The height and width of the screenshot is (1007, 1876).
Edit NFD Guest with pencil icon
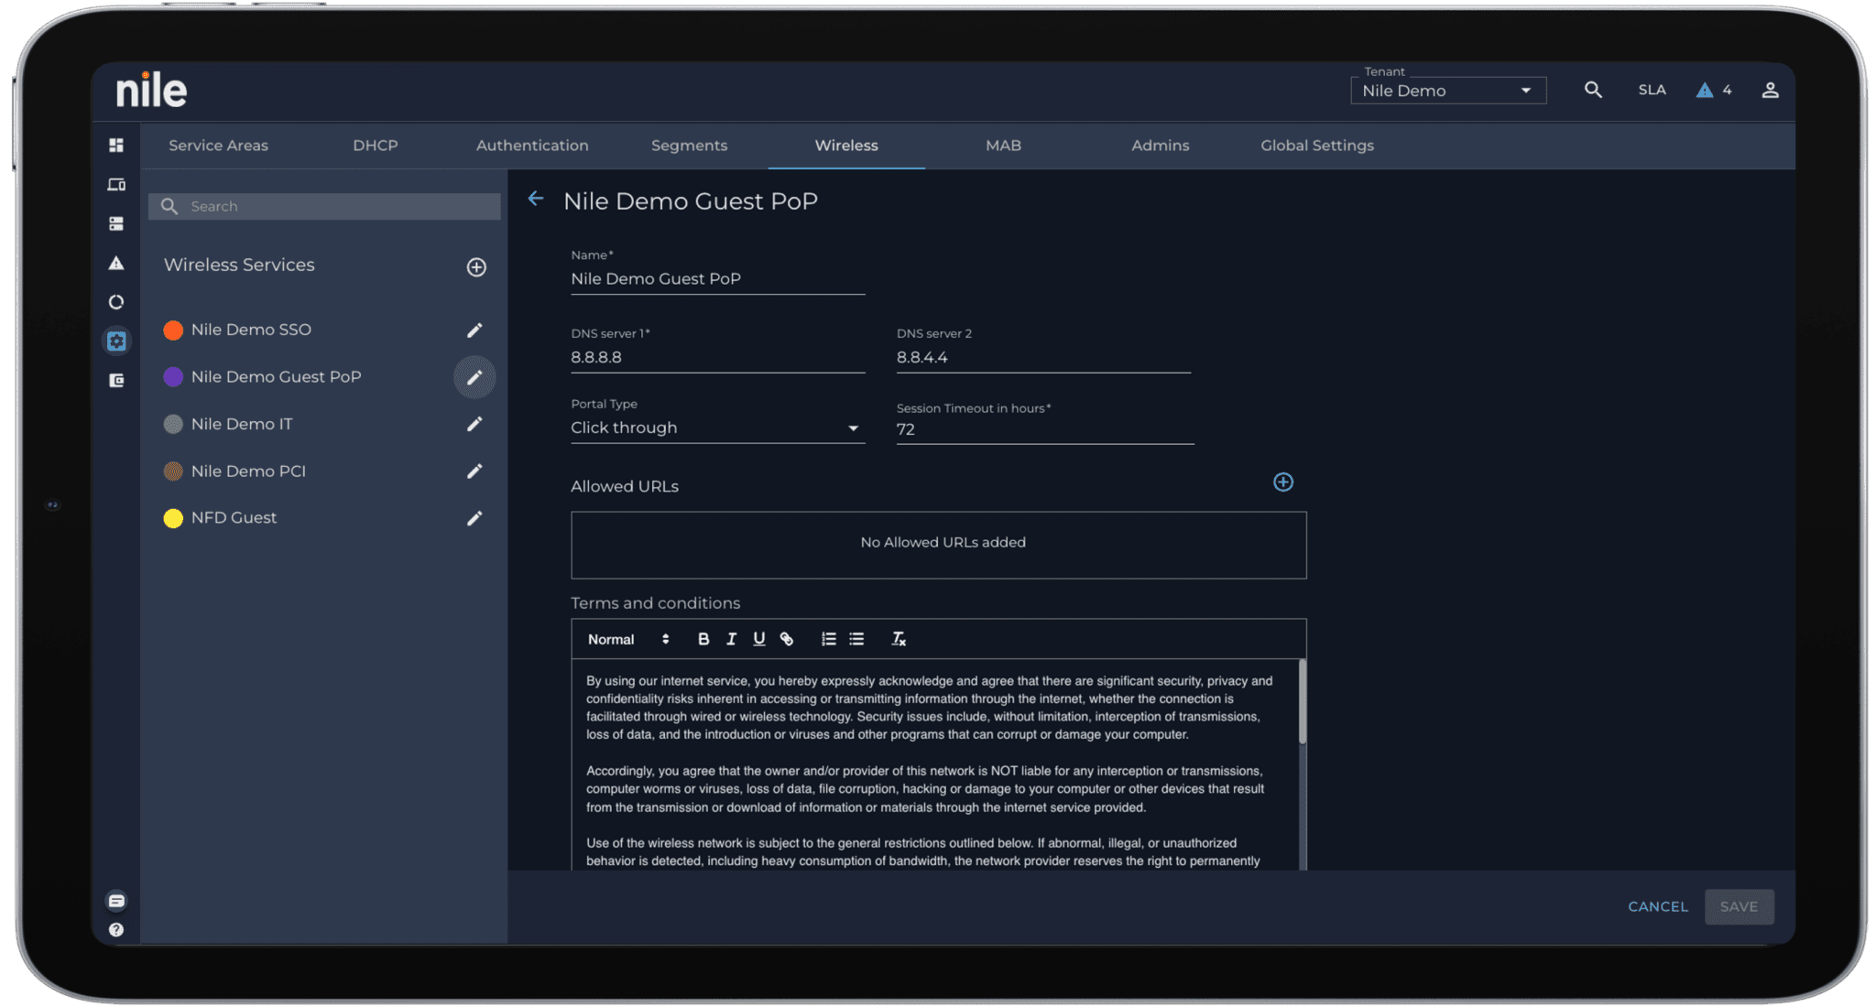click(x=474, y=518)
